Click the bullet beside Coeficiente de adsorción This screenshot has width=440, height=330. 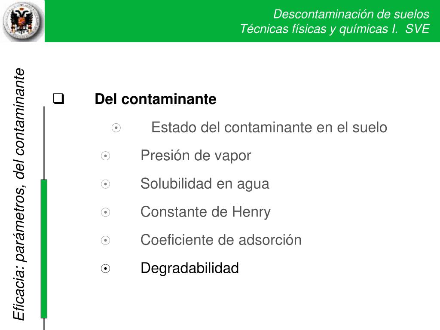pos(106,240)
